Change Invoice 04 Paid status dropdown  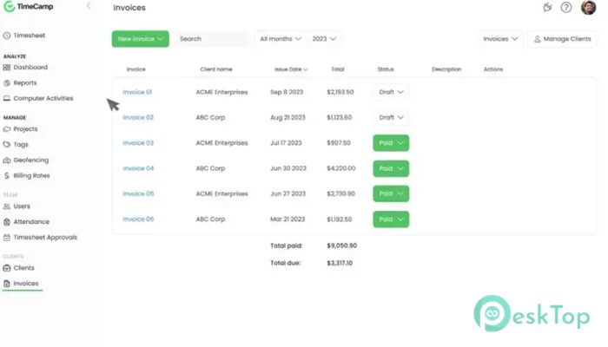pos(391,168)
